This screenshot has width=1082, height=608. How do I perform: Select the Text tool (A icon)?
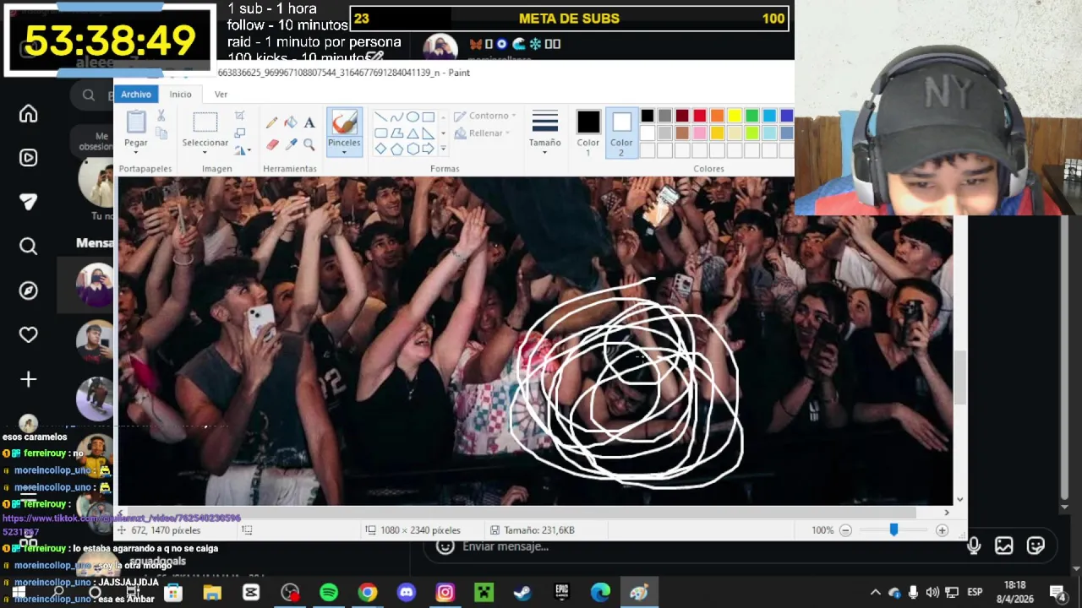(309, 122)
